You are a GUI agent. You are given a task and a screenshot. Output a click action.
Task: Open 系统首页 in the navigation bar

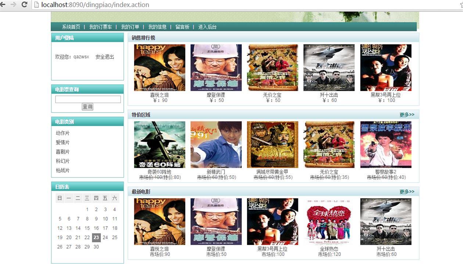(x=71, y=27)
